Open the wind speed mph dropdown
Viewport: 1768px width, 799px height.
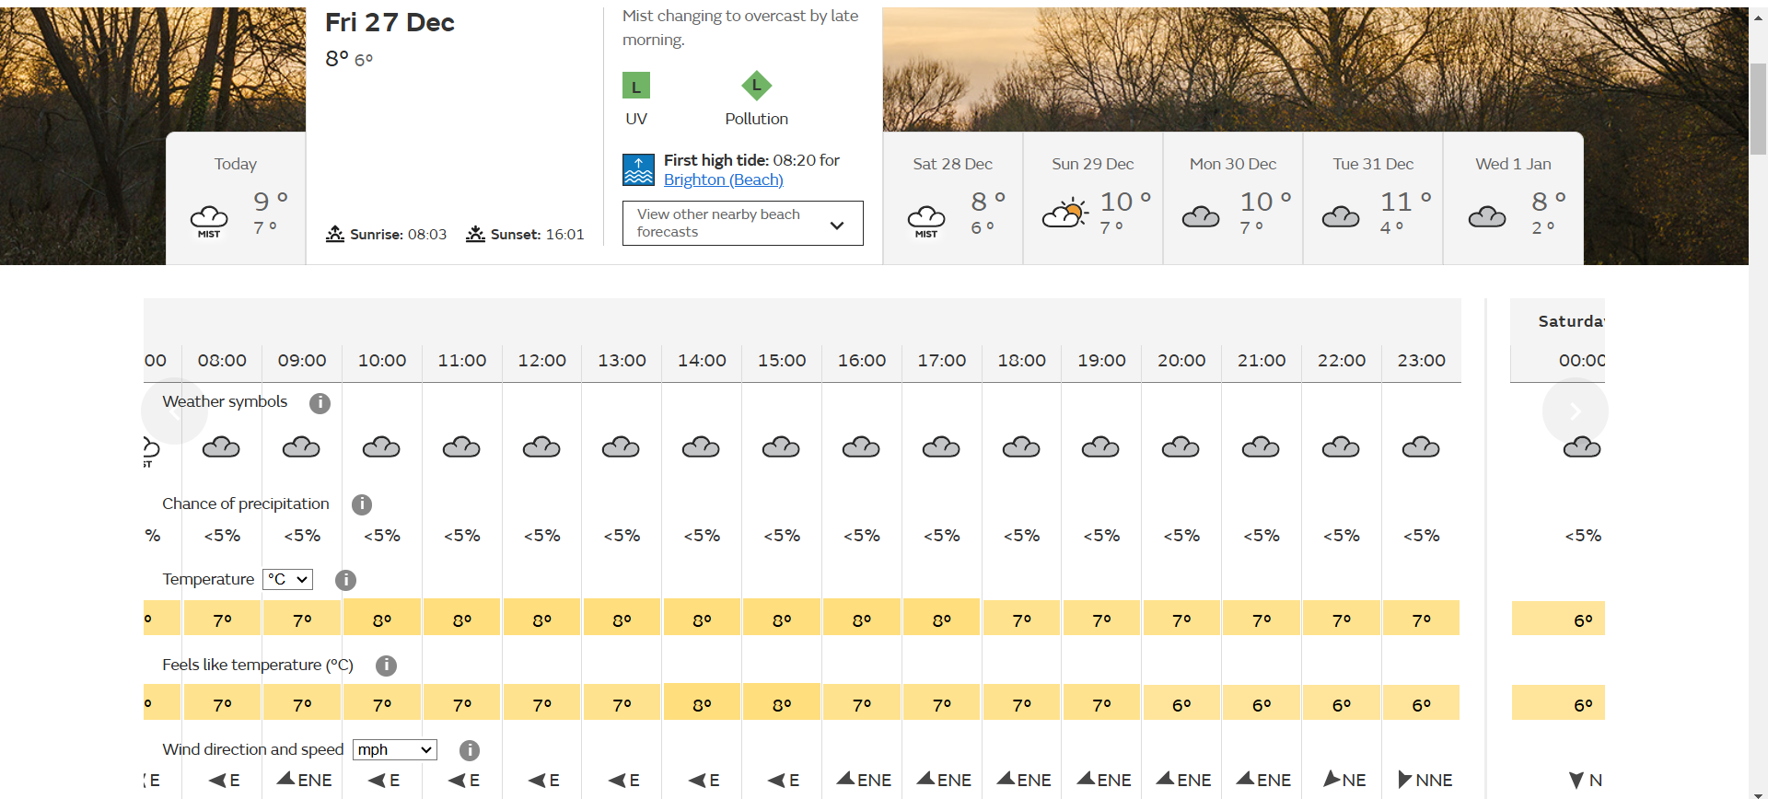coord(395,749)
